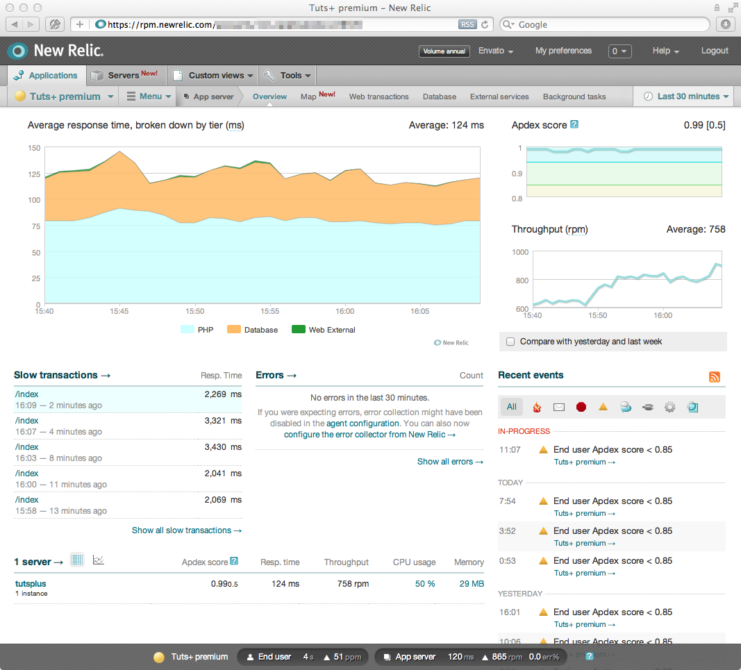Open the Background tasks tab
The width and height of the screenshot is (741, 670).
(x=574, y=97)
